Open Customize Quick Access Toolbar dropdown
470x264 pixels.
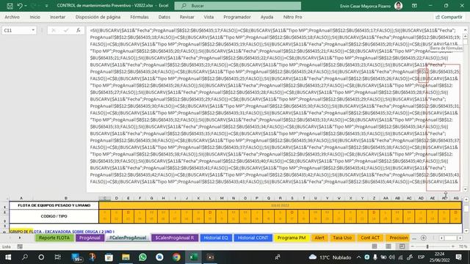[x=46, y=6]
